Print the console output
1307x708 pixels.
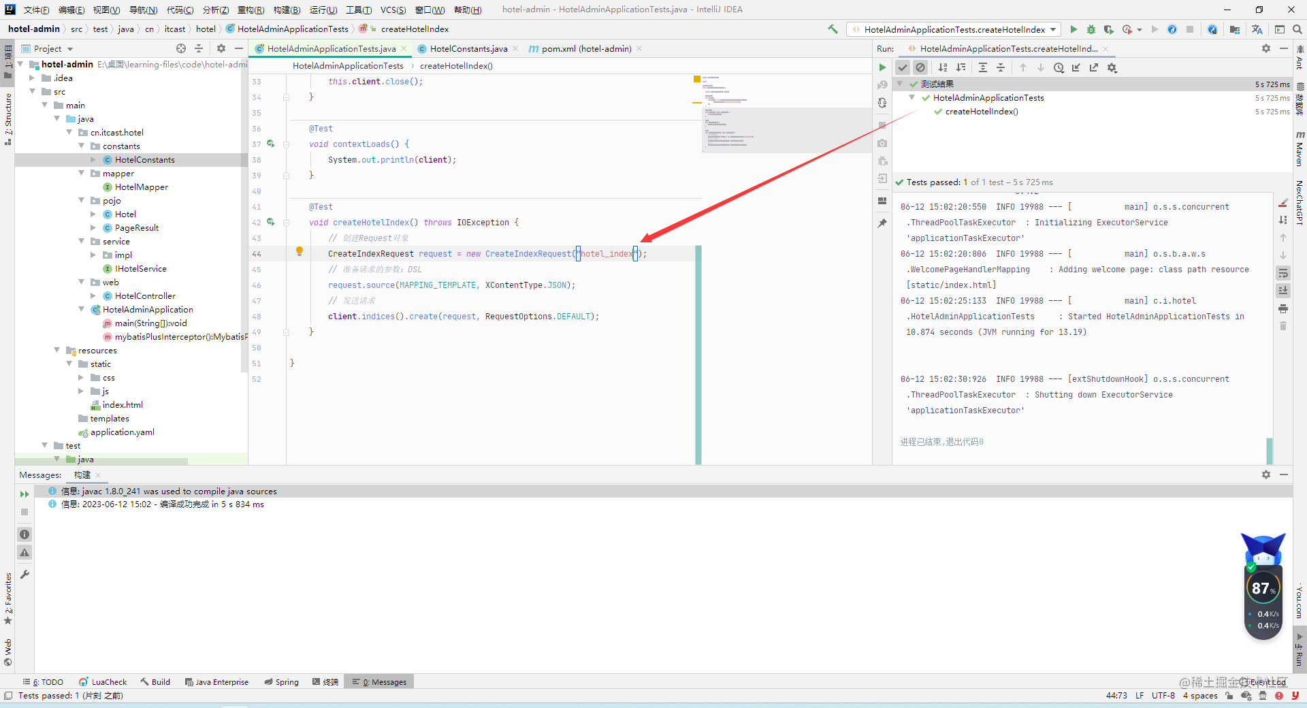(1283, 308)
